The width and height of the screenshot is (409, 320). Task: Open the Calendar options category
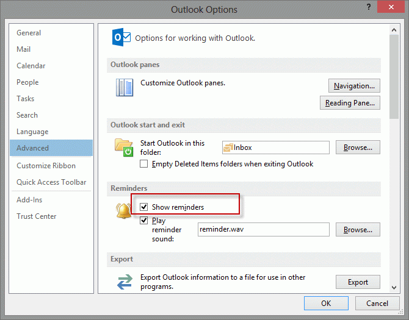[51, 66]
